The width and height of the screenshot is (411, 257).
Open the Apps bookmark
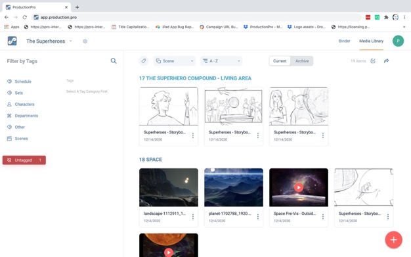[x=12, y=27]
